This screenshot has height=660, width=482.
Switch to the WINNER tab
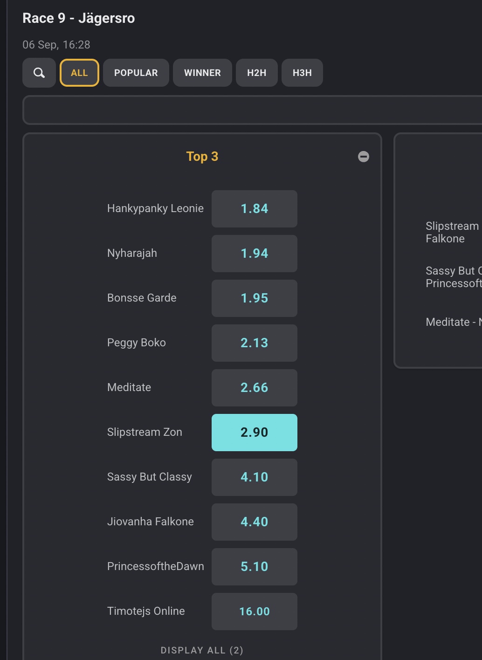[x=202, y=73]
